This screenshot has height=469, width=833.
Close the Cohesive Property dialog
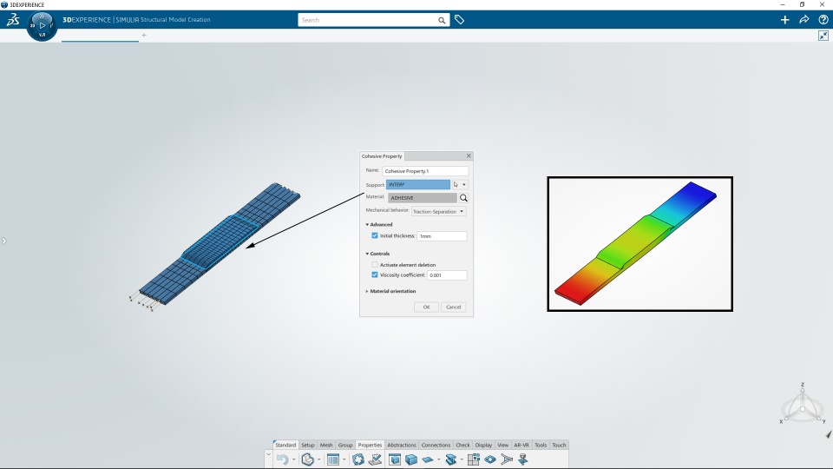[x=469, y=155]
